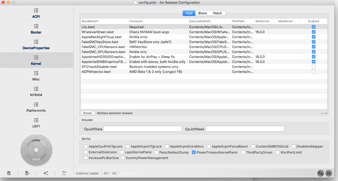Screen dimensions: 338x181
Task: Click the BundlePath column header
Action: [104, 21]
